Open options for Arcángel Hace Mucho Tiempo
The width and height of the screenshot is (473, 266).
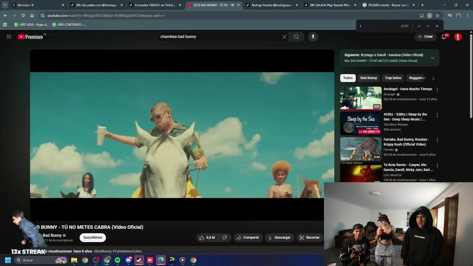click(437, 89)
